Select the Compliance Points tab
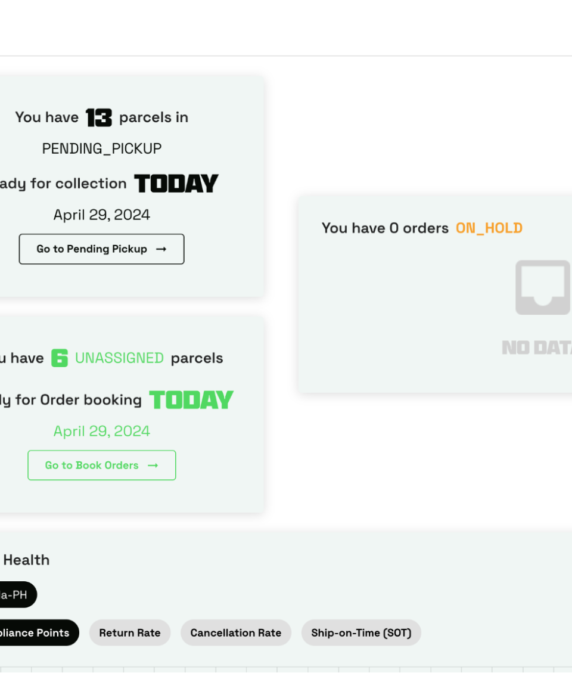 click(x=37, y=633)
